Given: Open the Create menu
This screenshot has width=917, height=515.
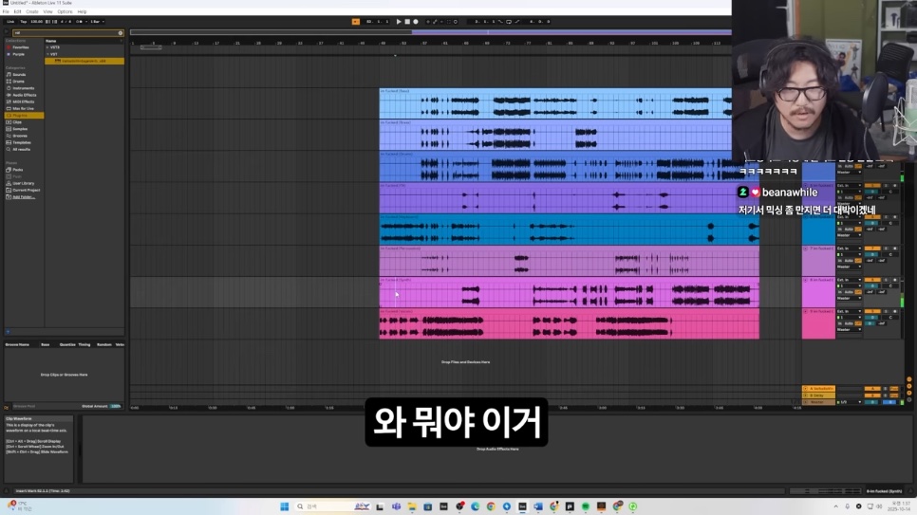Looking at the screenshot, I should point(32,11).
